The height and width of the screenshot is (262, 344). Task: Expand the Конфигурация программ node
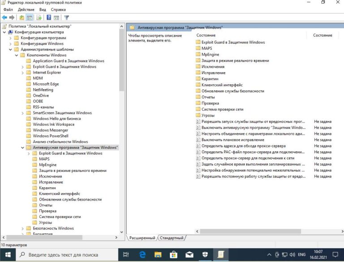click(10, 38)
